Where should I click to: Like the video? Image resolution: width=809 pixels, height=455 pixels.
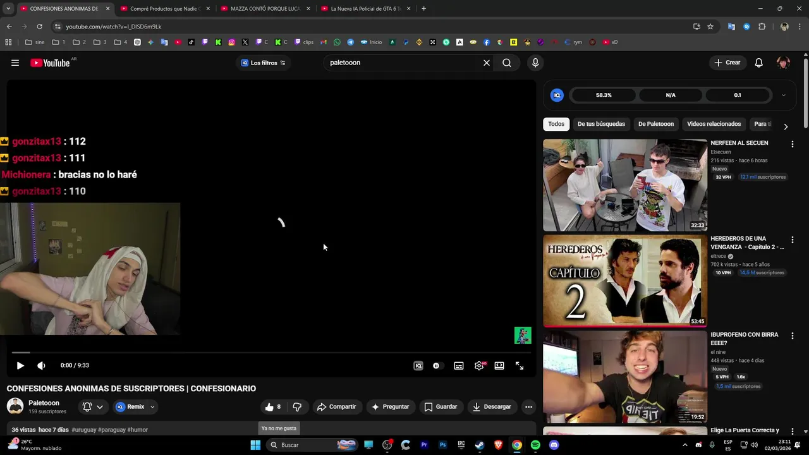273,407
